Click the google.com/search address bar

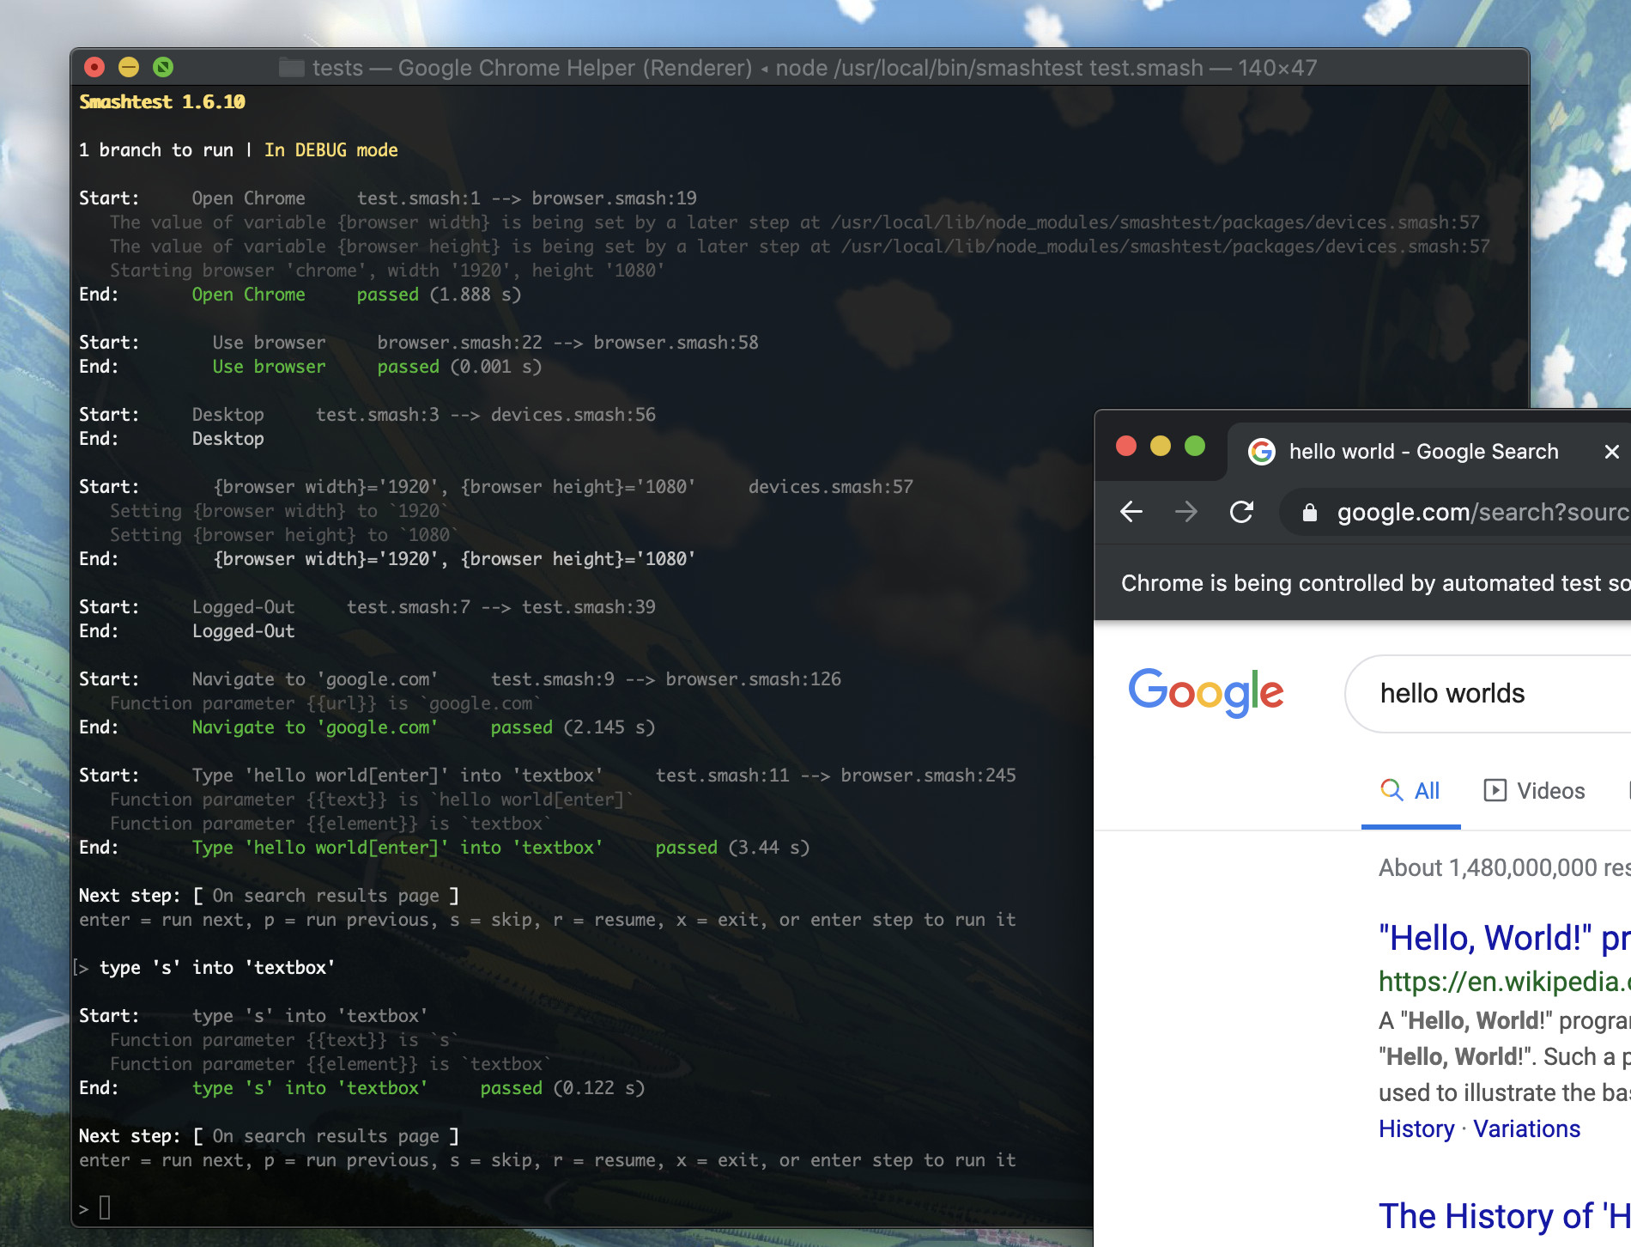pyautogui.click(x=1455, y=513)
